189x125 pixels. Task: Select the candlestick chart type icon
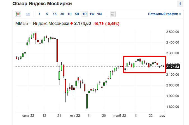[x=18, y=14]
